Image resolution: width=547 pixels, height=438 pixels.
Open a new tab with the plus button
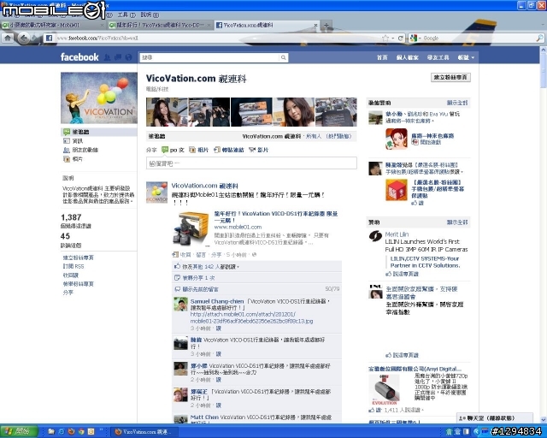tap(326, 25)
